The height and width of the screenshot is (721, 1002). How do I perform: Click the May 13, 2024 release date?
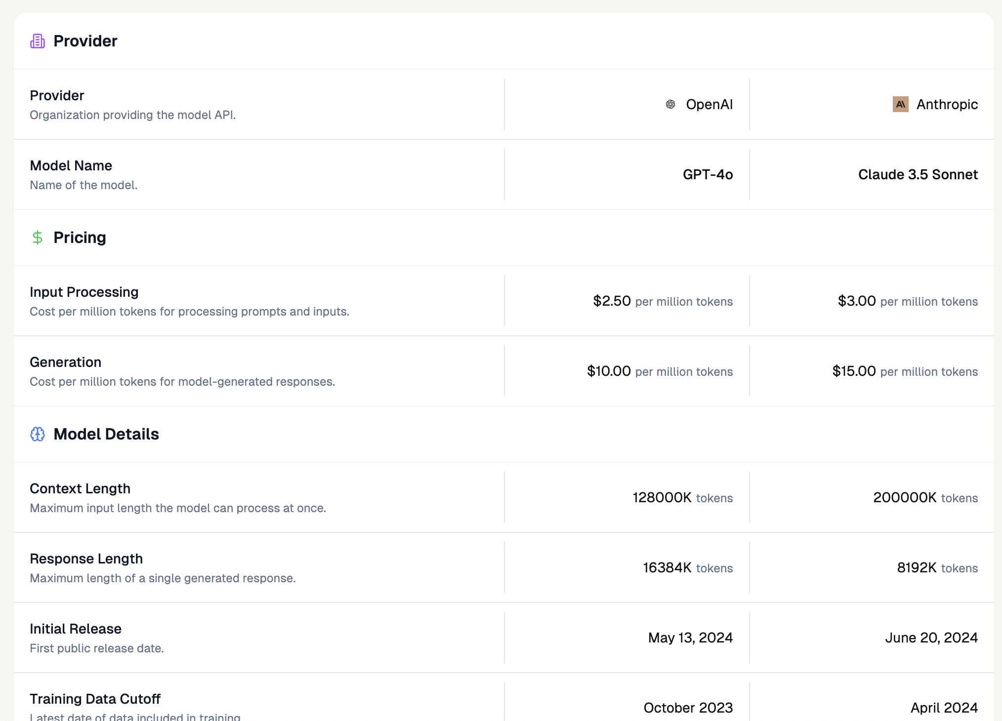coord(690,638)
